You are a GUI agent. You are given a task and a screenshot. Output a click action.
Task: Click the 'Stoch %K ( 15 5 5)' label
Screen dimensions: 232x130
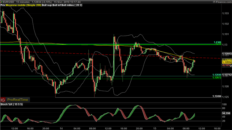click(12, 104)
